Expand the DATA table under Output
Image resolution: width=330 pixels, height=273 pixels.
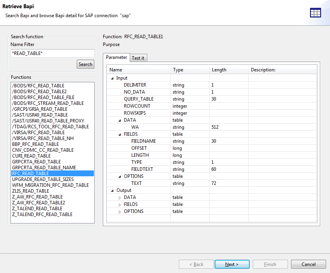[x=120, y=197]
